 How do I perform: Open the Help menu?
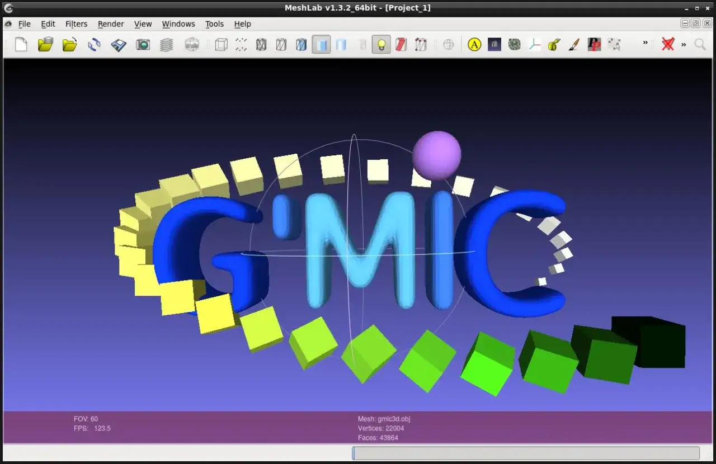[x=243, y=24]
